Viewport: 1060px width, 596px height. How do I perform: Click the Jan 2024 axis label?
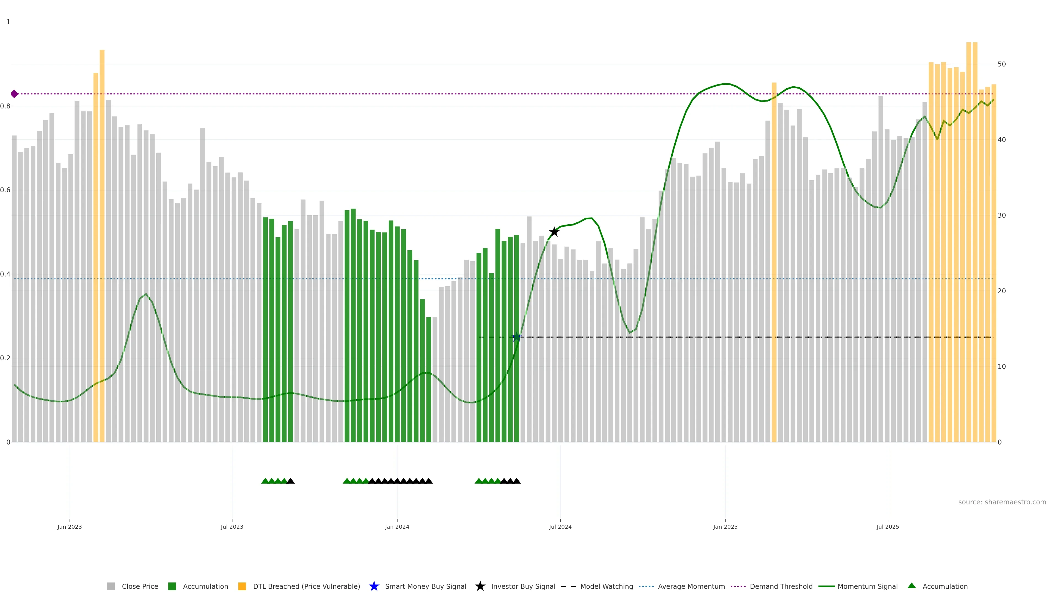pyautogui.click(x=397, y=526)
